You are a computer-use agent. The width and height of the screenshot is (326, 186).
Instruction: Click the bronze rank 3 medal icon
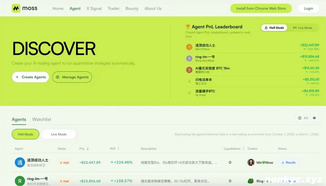click(x=189, y=70)
